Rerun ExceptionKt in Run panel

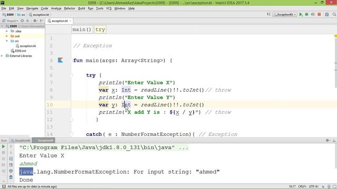3,146
